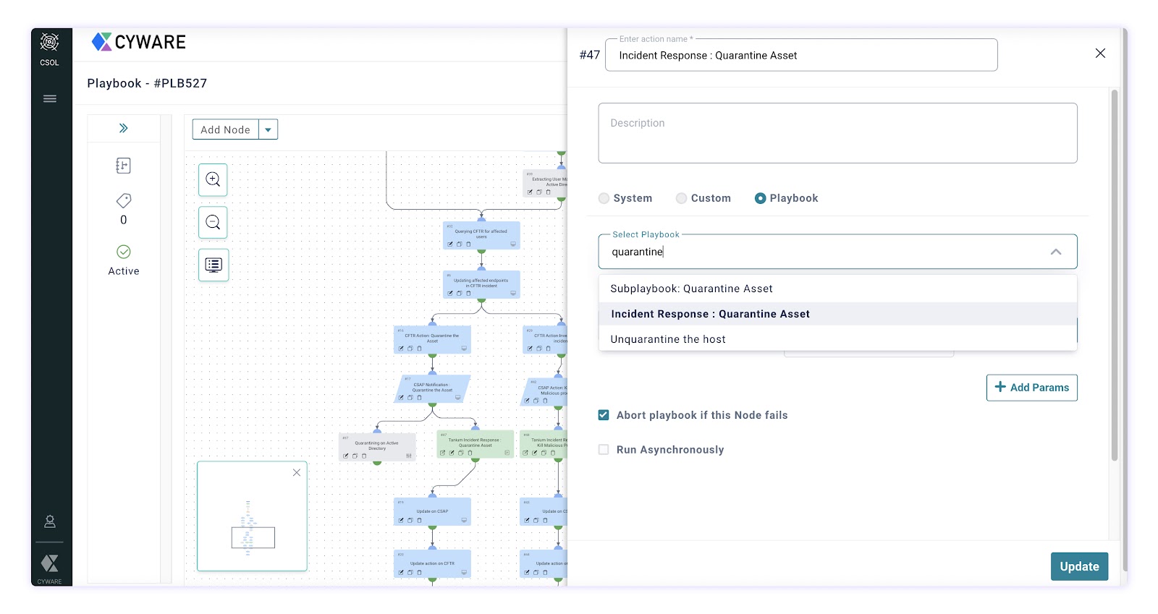Viewport: 1158px width, 614px height.
Task: Select the System radio option
Action: [604, 198]
